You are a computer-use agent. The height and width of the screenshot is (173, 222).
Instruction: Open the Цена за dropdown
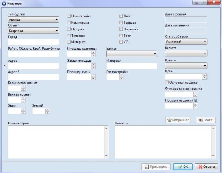186,66
